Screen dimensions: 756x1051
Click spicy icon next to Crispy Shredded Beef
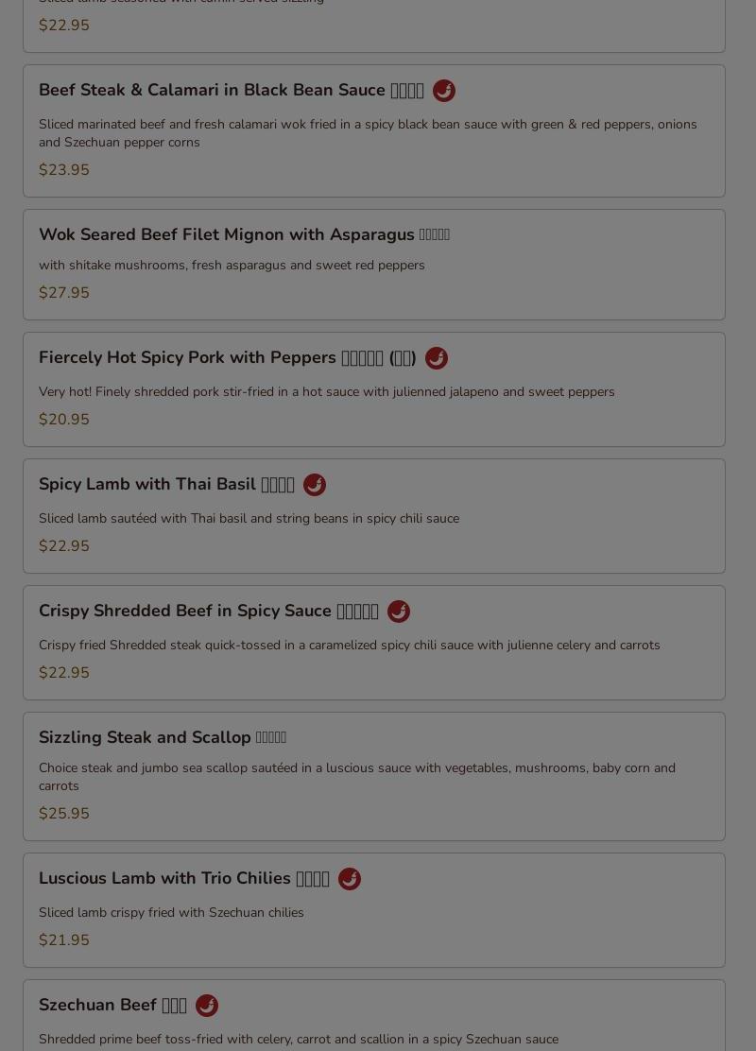pos(399,612)
